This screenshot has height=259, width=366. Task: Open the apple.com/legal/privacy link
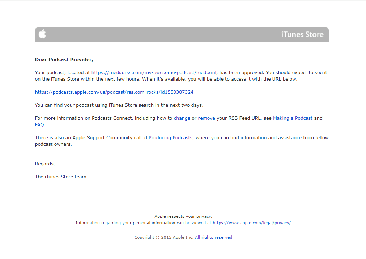[252, 223]
